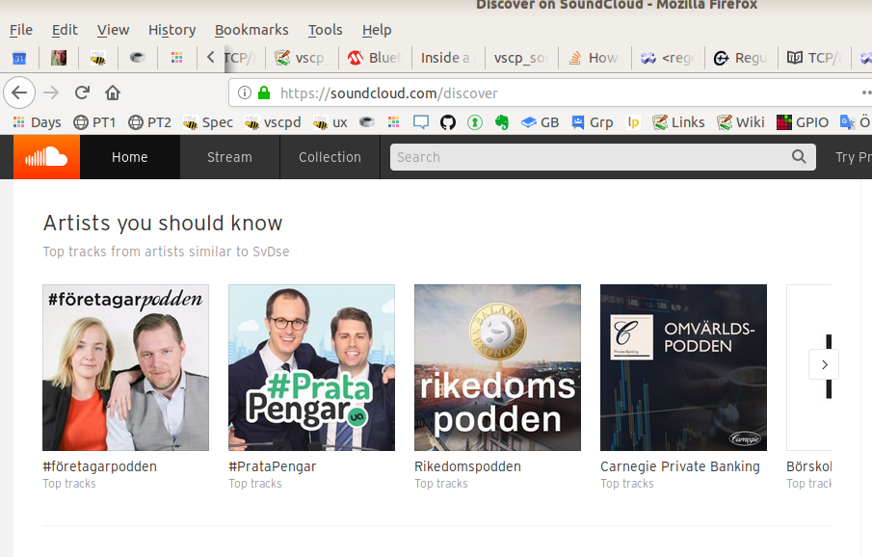Open the Links bookmark
Screen dimensions: 872x557
(x=678, y=122)
